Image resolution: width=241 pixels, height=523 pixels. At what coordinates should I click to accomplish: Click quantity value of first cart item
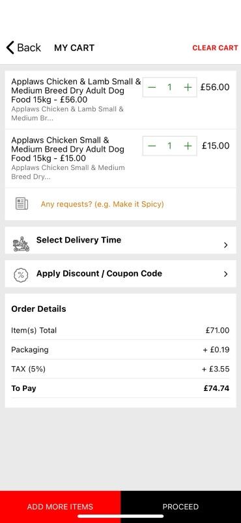[x=169, y=88]
